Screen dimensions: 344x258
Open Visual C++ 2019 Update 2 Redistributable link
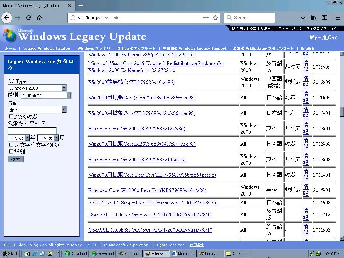(x=156, y=67)
